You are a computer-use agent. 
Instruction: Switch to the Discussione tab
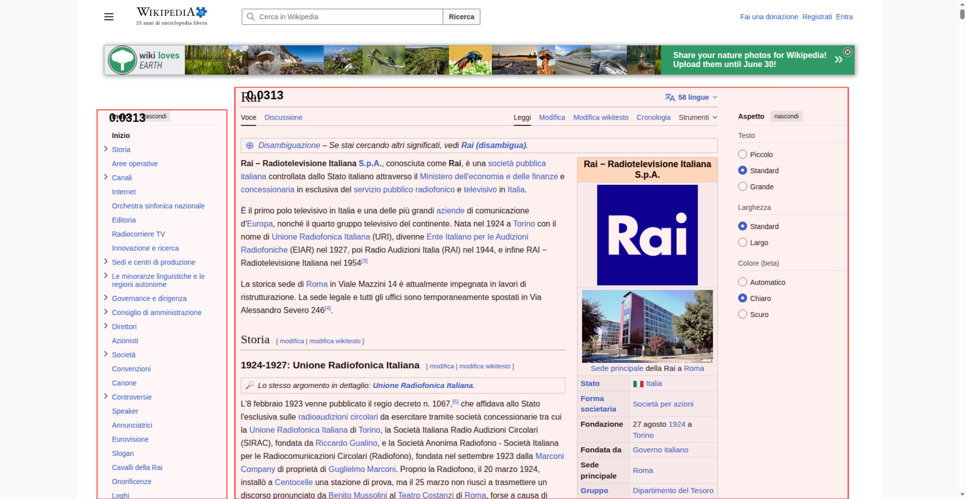pyautogui.click(x=284, y=117)
